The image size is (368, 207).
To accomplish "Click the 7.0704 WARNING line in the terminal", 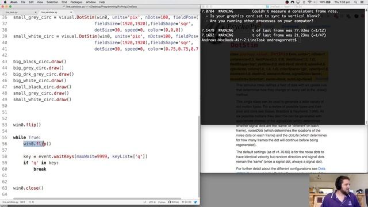I will click(x=270, y=11).
